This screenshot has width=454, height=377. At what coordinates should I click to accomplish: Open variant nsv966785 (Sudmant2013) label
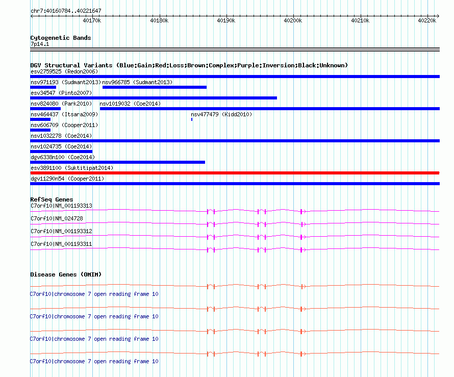tap(137, 82)
